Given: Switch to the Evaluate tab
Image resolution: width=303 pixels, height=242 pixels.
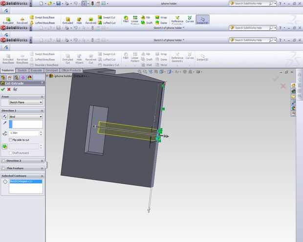Looking at the screenshot, I should [36, 70].
